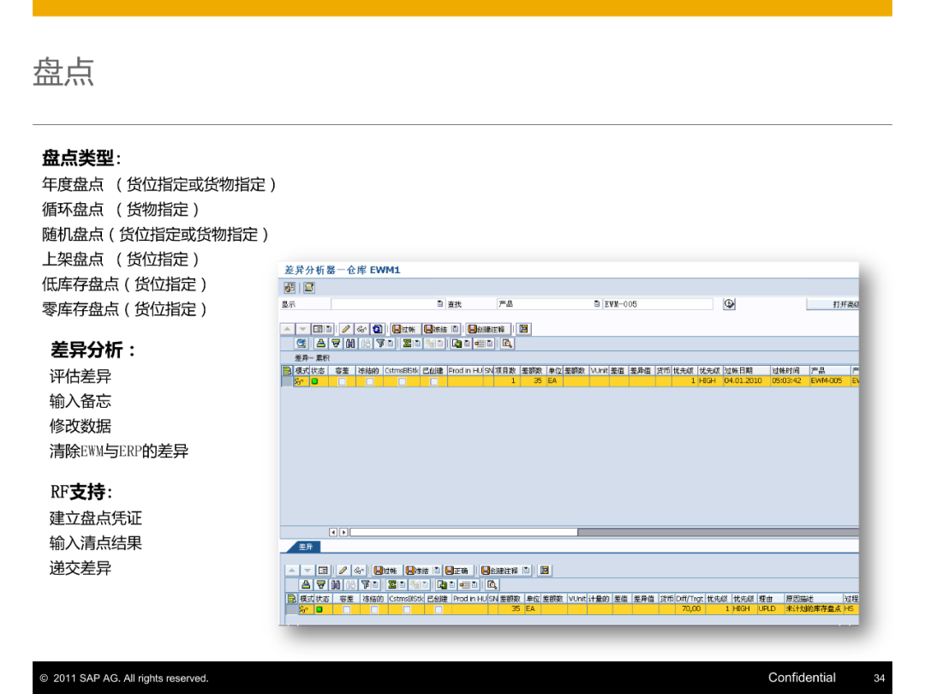This screenshot has width=925, height=694.
Task: Click the UPLD reason cell in the lower table
Action: pos(769,608)
